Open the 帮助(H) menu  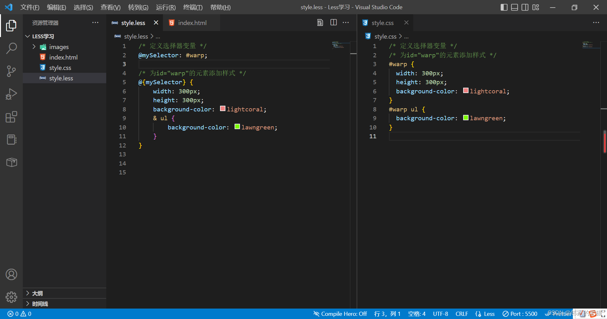pyautogui.click(x=220, y=7)
